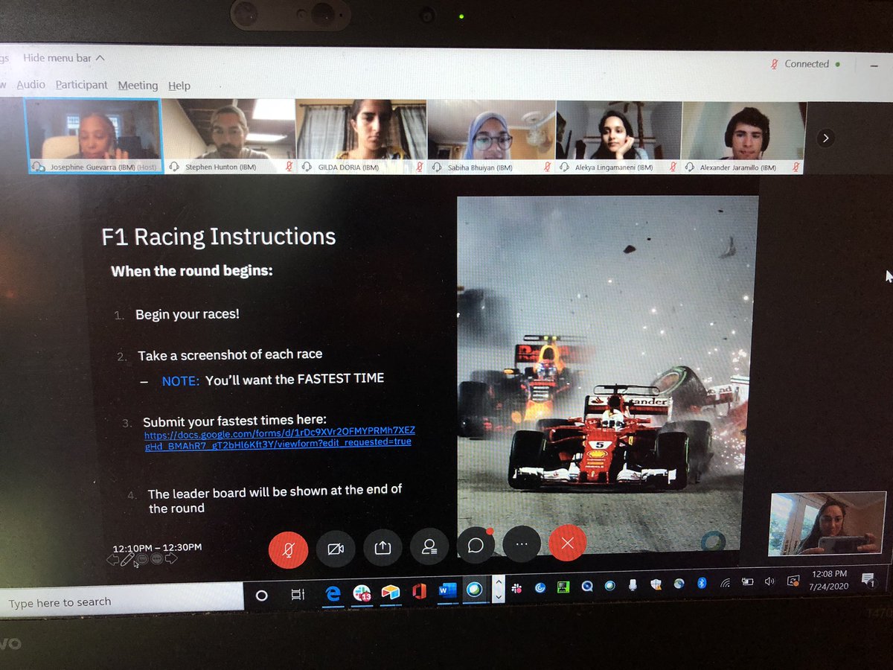Open the Meeting menu
Viewport: 893px width, 670px height.
click(x=138, y=86)
